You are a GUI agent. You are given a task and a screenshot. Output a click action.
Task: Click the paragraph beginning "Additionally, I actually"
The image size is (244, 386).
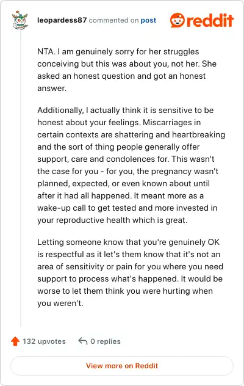click(x=131, y=165)
